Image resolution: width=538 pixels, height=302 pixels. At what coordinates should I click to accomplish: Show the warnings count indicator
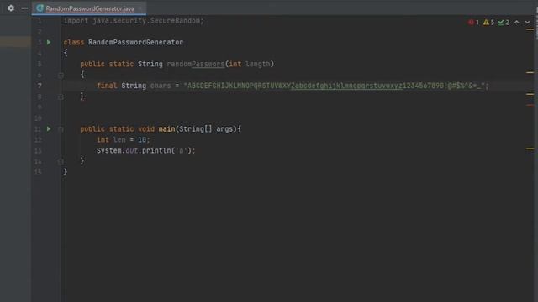[x=488, y=23]
